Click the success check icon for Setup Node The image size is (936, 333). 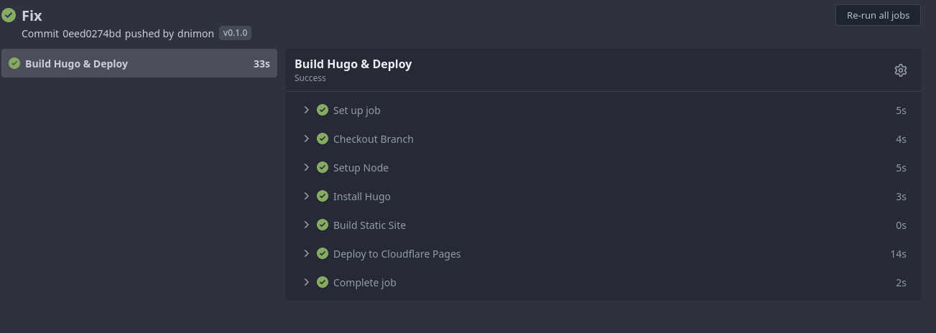[x=323, y=168]
